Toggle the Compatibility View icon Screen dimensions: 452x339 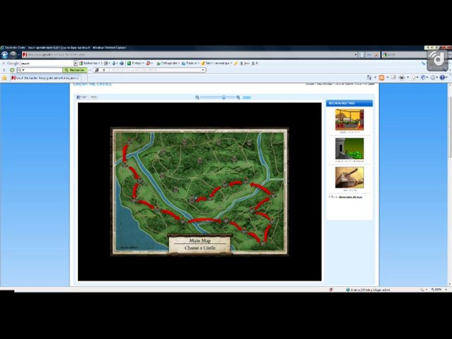(362, 55)
